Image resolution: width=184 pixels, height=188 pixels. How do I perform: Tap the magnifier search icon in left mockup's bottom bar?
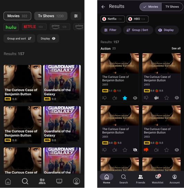25,181
